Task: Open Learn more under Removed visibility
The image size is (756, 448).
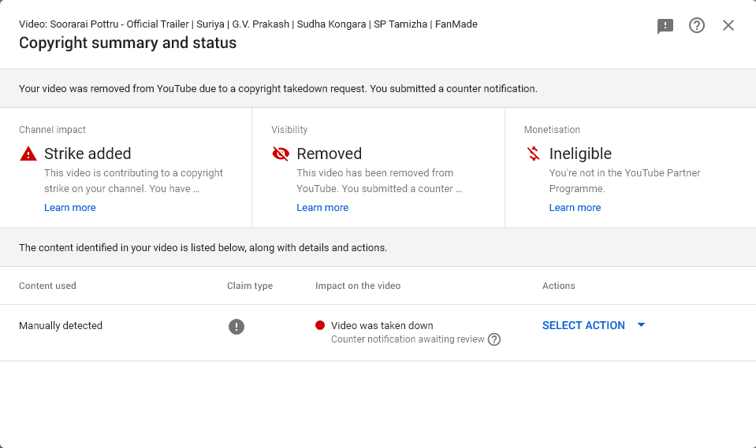Action: click(x=322, y=208)
